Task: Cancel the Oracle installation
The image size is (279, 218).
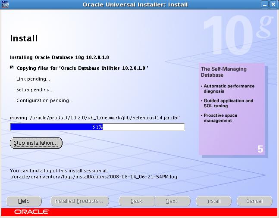Action: coord(254,201)
